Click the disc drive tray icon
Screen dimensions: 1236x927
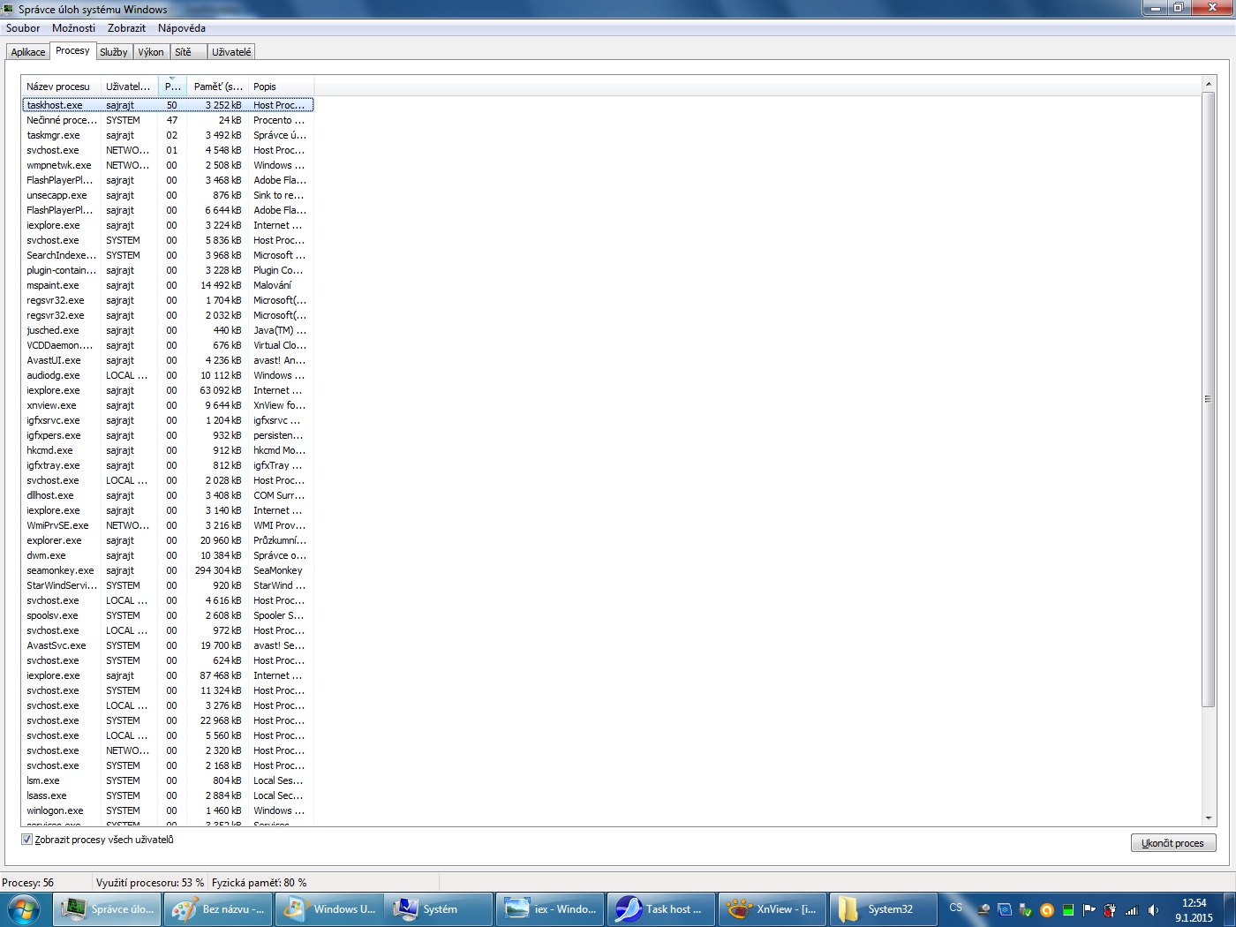(983, 909)
